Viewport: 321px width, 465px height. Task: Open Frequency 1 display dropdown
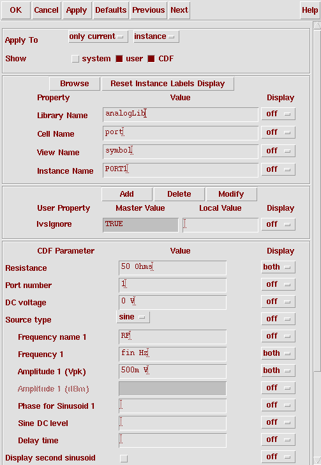(x=278, y=353)
